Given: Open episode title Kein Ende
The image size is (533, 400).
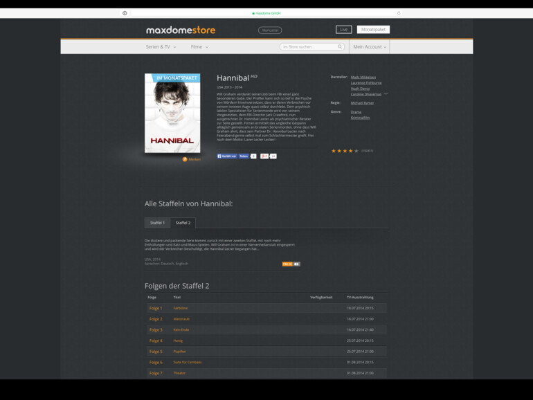Looking at the screenshot, I should coord(181,330).
